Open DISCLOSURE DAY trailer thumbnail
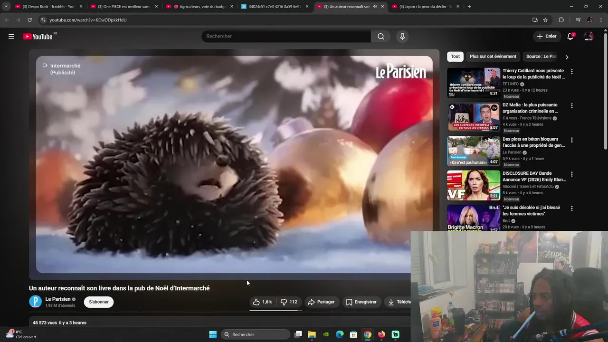The image size is (608, 342). click(474, 185)
